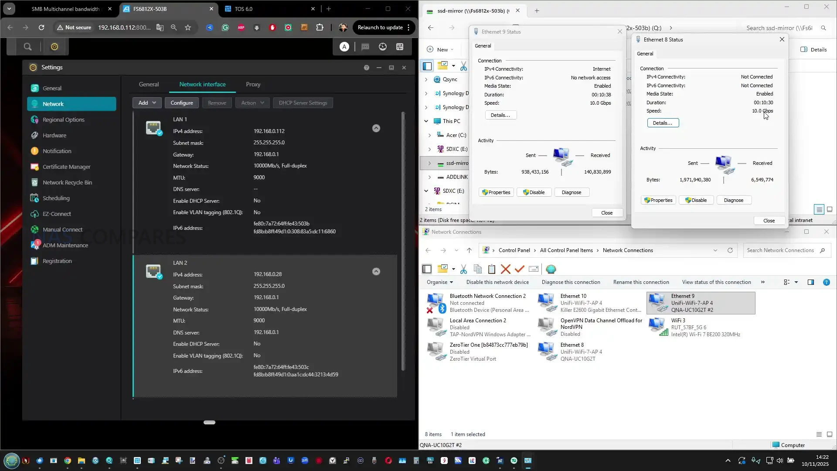The height and width of the screenshot is (471, 837).
Task: Switch to the Proxy tab
Action: pos(253,84)
